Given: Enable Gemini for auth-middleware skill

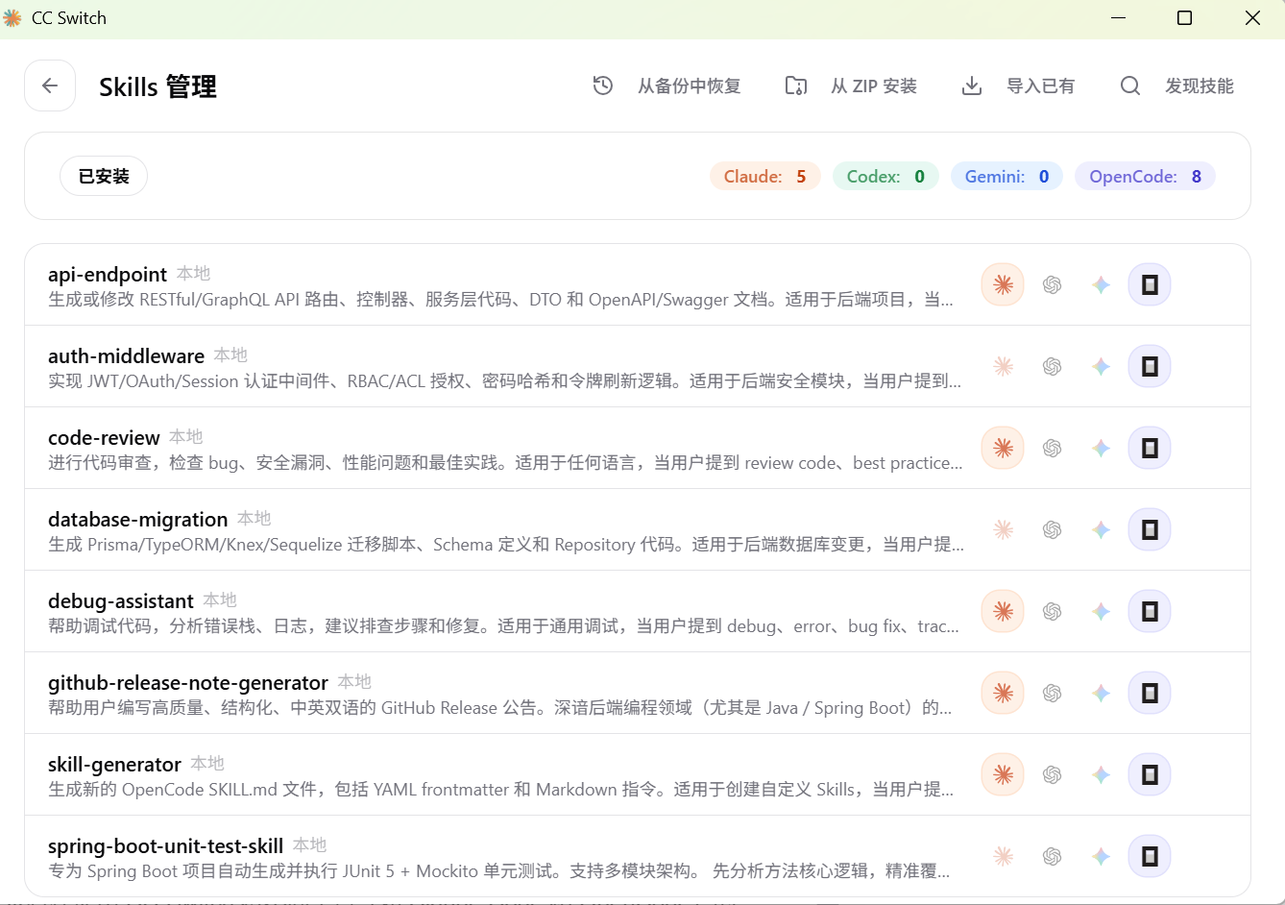Looking at the screenshot, I should 1101,366.
